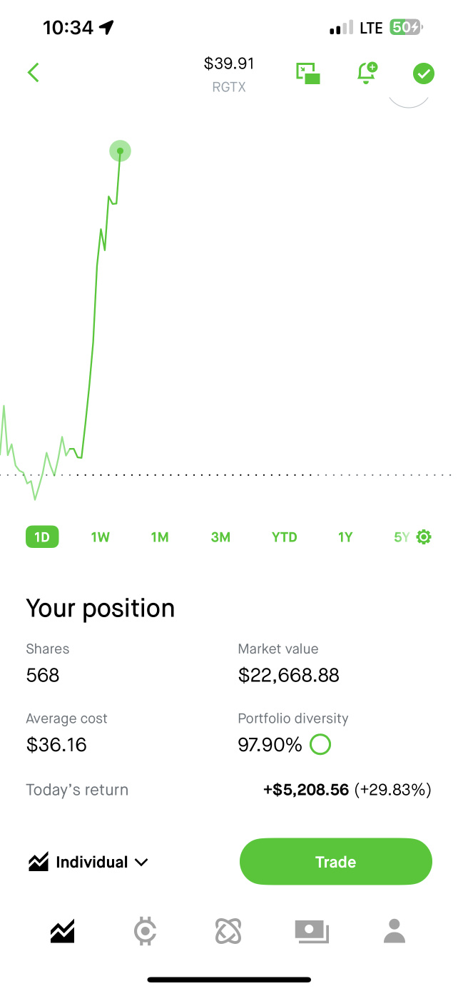Select the current price dot on chart
Image resolution: width=458 pixels, height=991 pixels.
coord(120,151)
